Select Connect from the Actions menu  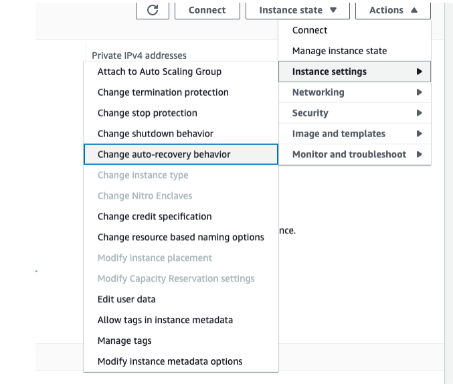(x=310, y=30)
